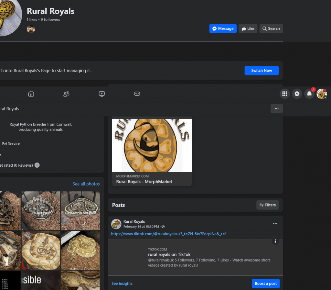The image size is (331, 290).
Task: Click Switch Now to manage the page
Action: coord(262,71)
